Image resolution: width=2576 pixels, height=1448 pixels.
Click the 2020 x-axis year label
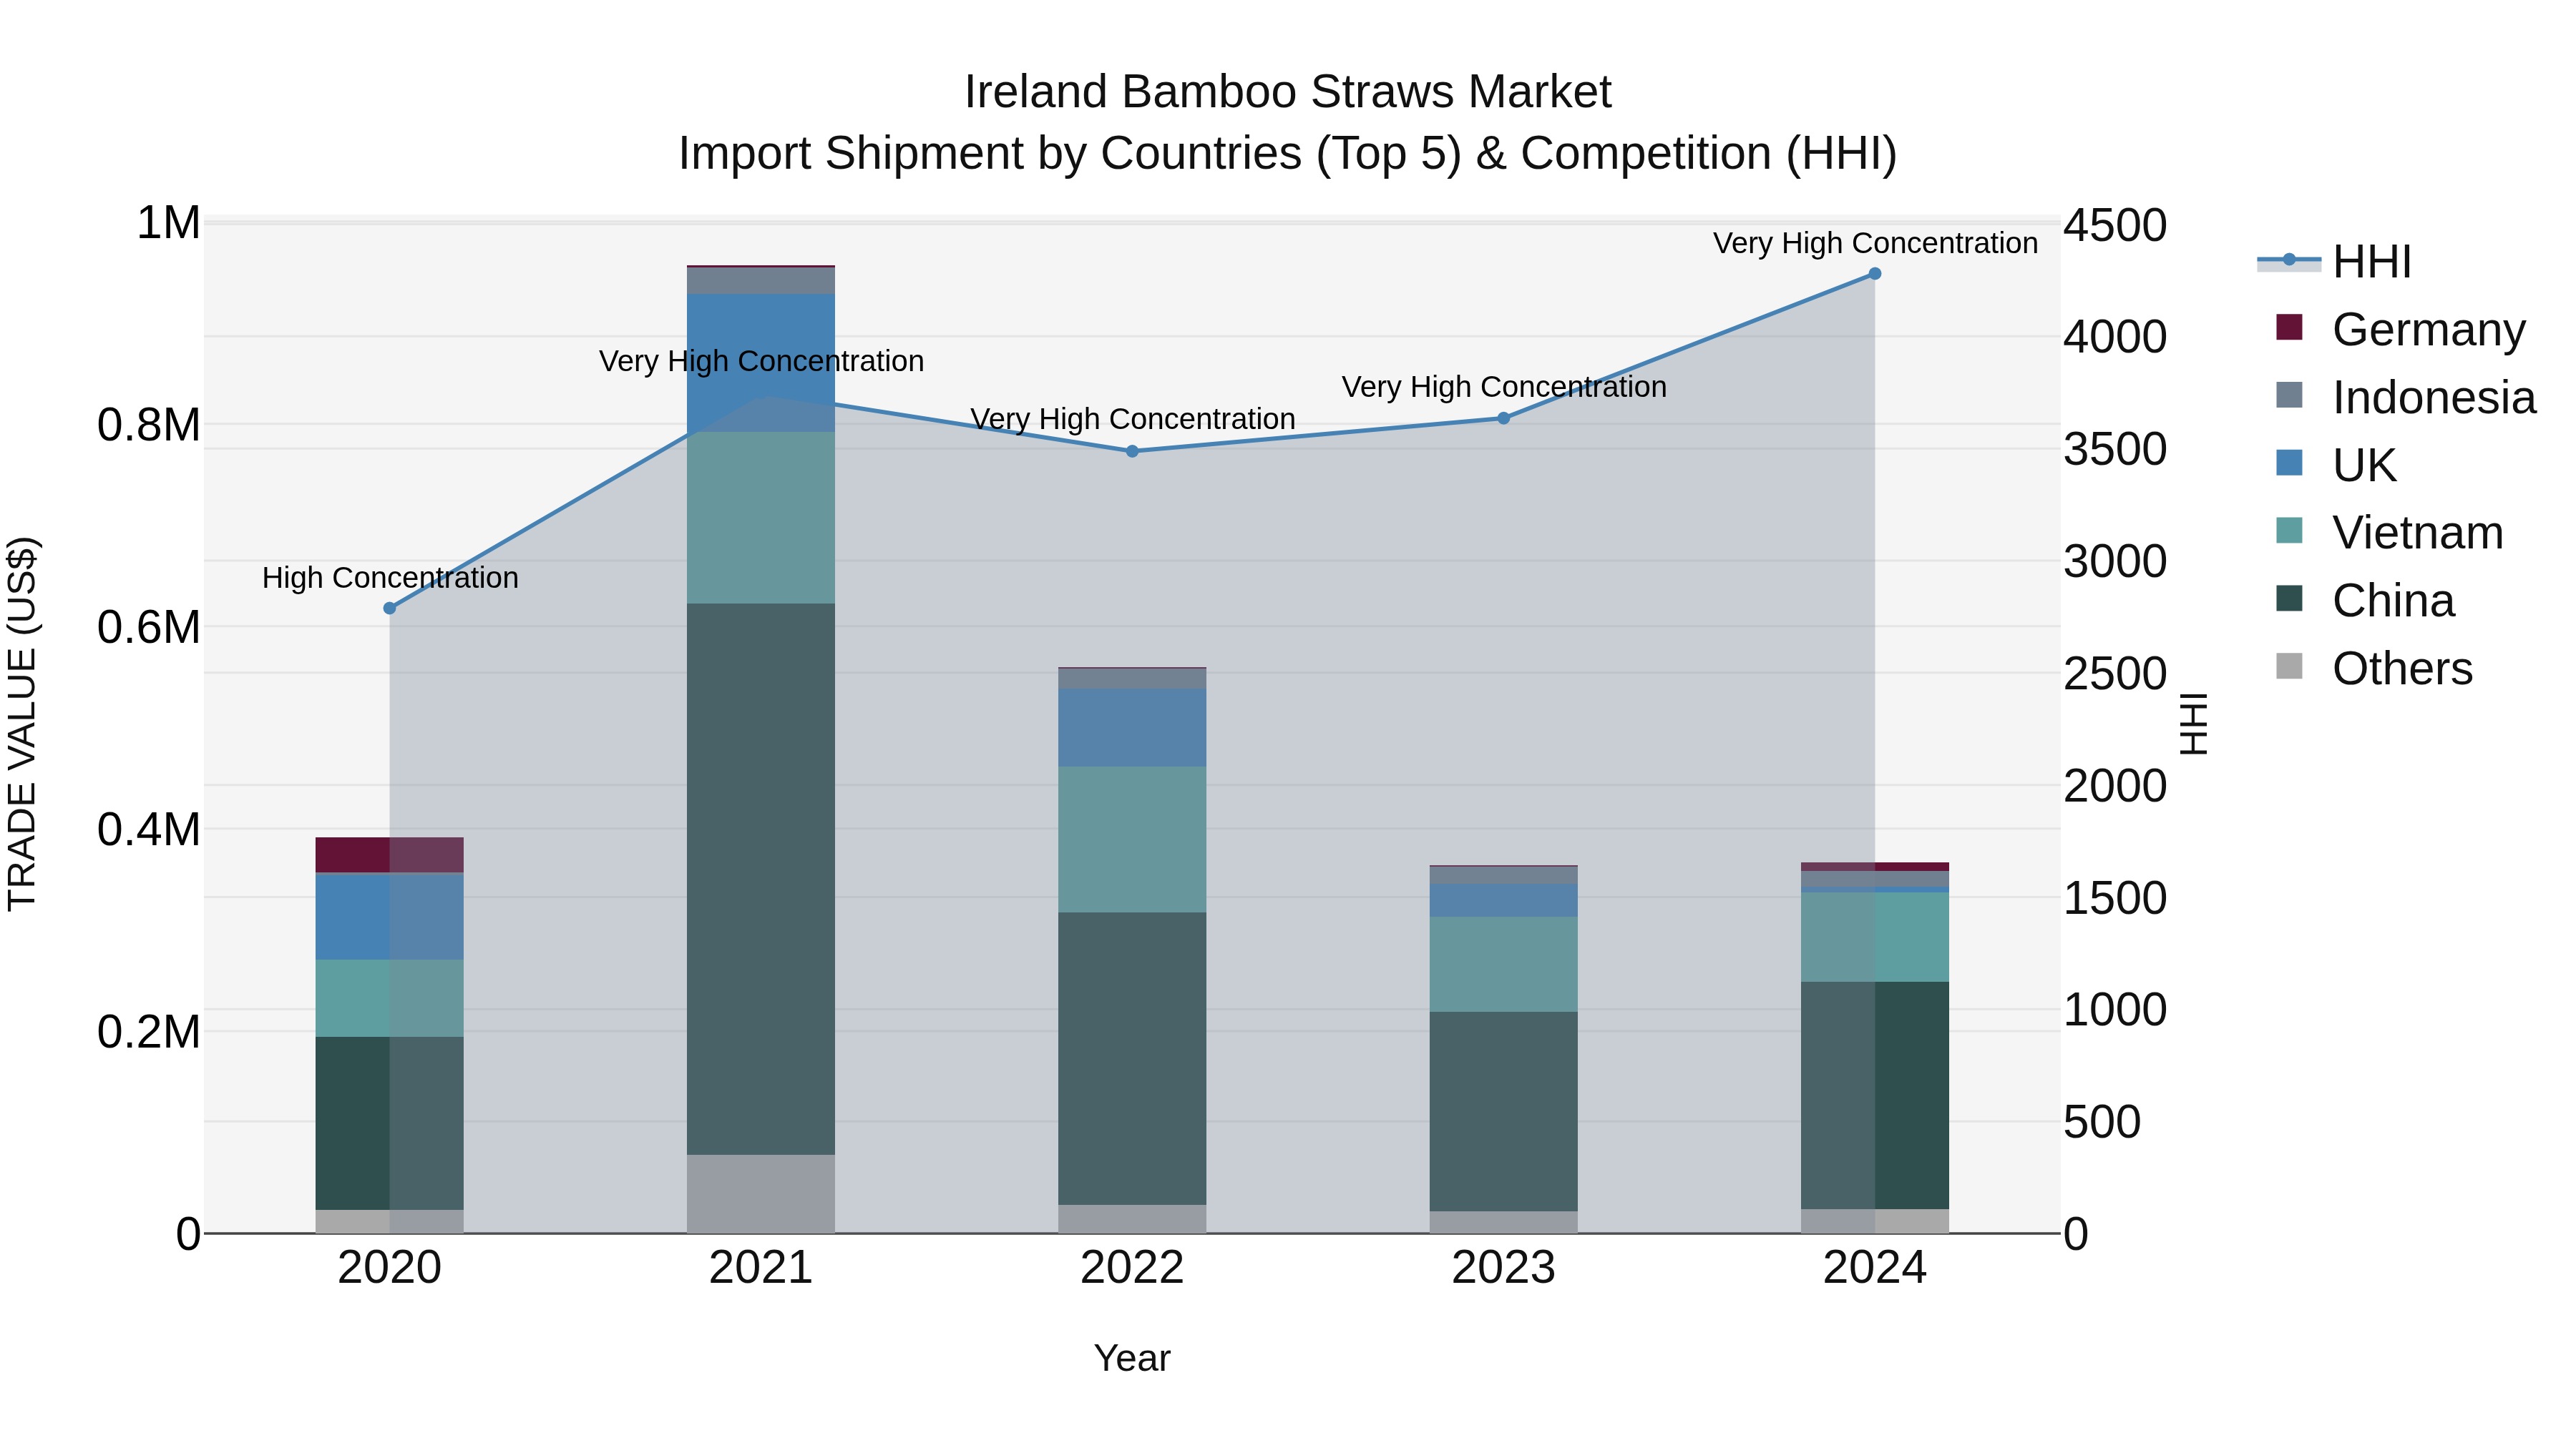tap(390, 1267)
